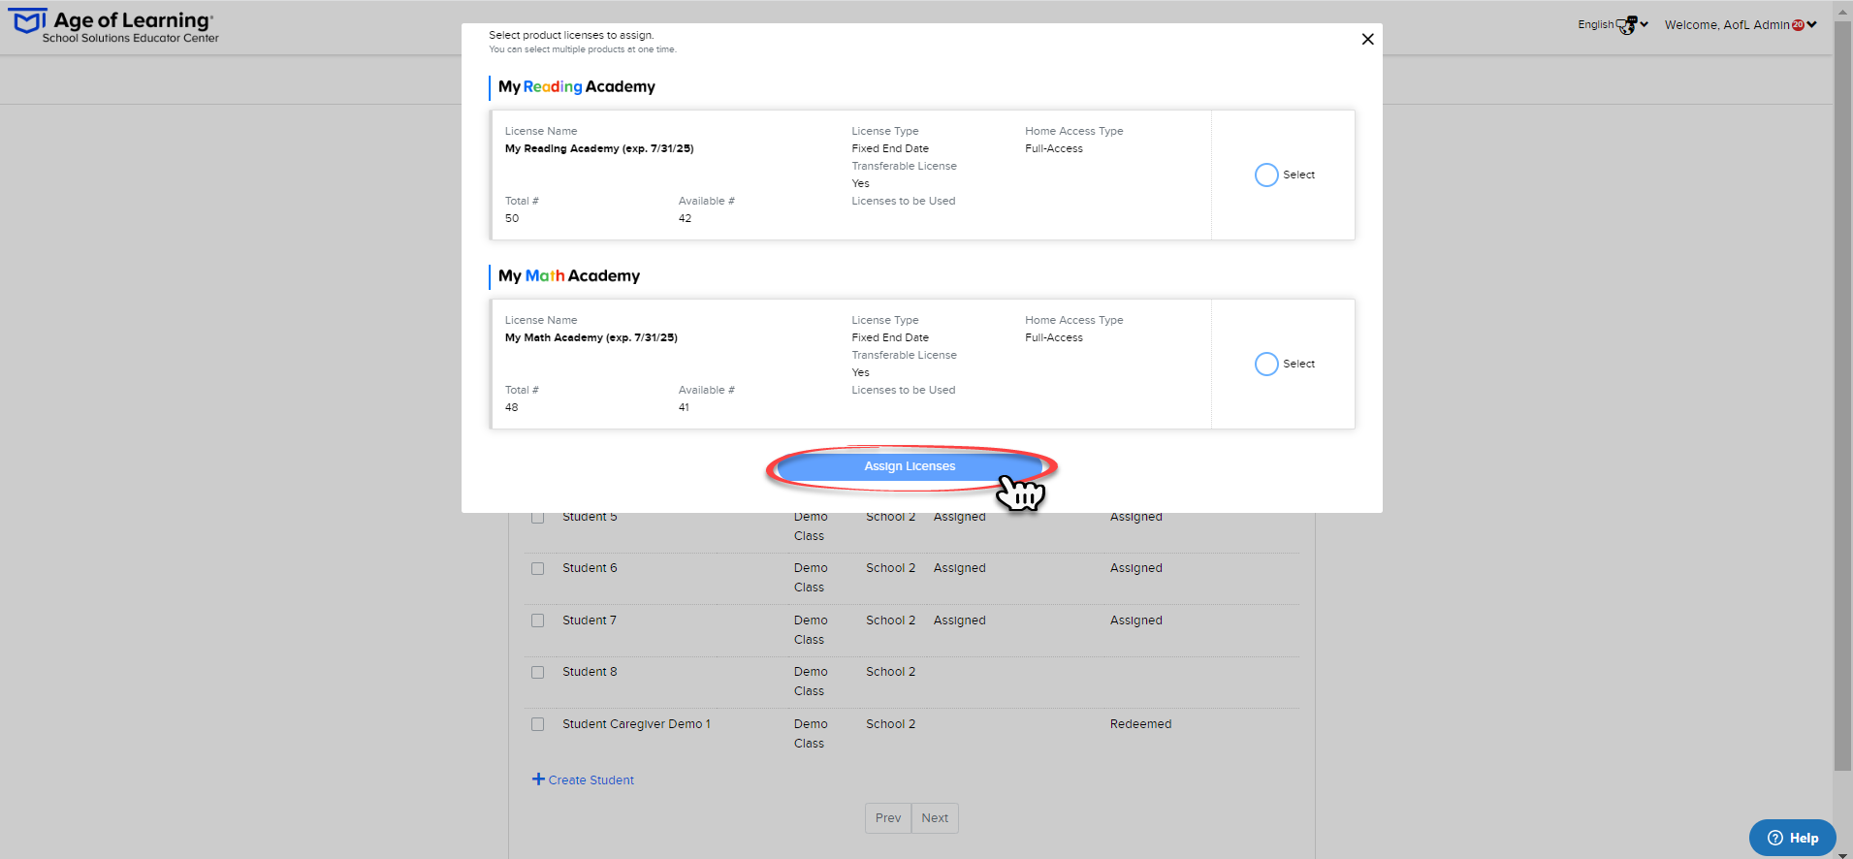This screenshot has width=1853, height=859.
Task: Click Reading total count '50'
Action: [x=512, y=218]
